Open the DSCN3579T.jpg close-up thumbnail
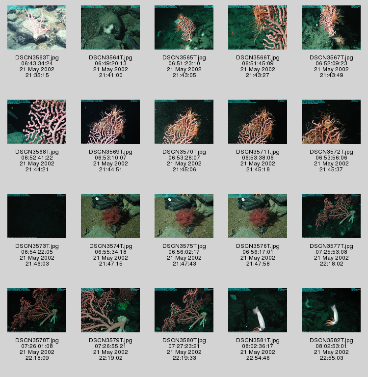368x377 pixels. coord(110,310)
